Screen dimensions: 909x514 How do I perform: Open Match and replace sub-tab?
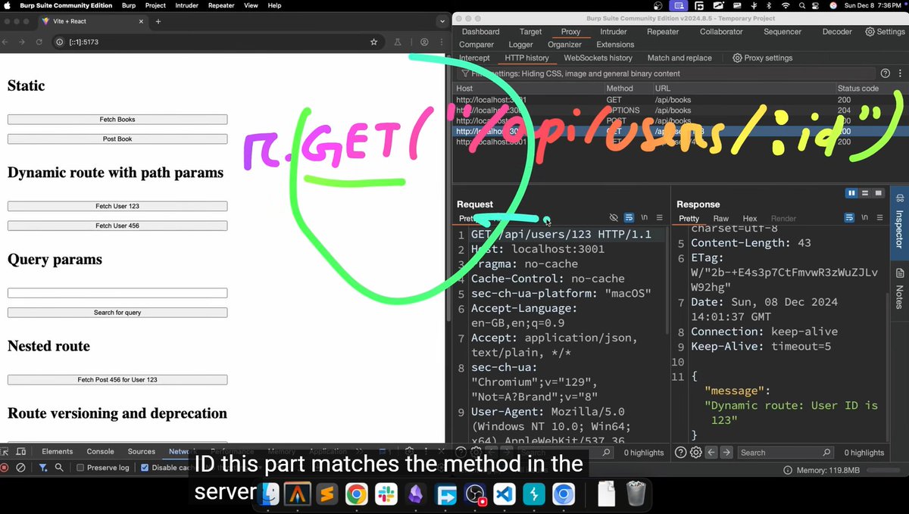(x=679, y=58)
